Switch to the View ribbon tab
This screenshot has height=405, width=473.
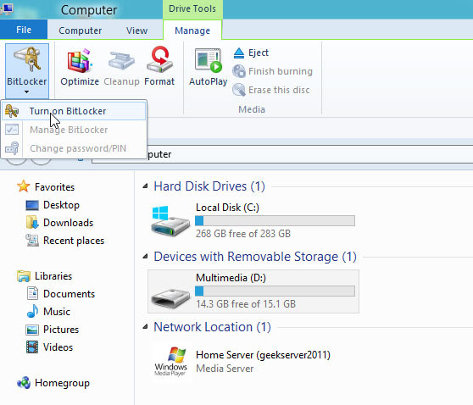pos(137,31)
